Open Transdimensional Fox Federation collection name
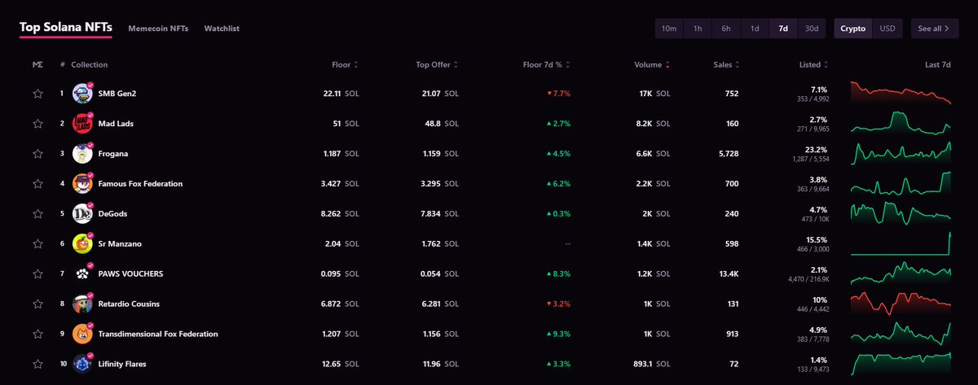Image resolution: width=978 pixels, height=385 pixels. pyautogui.click(x=158, y=334)
